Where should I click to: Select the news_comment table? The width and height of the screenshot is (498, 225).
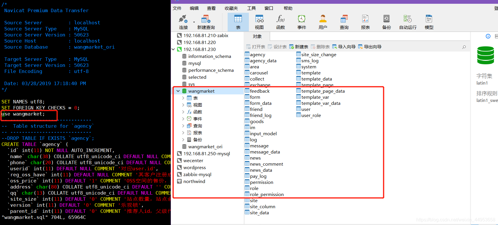[266, 164]
